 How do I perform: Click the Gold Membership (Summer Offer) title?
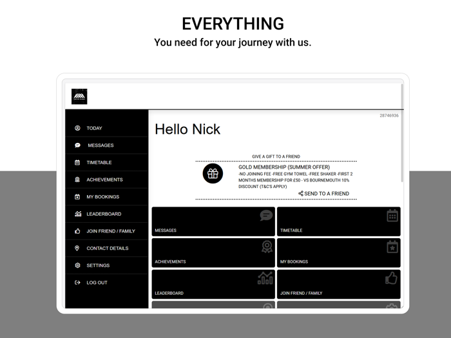tap(284, 167)
